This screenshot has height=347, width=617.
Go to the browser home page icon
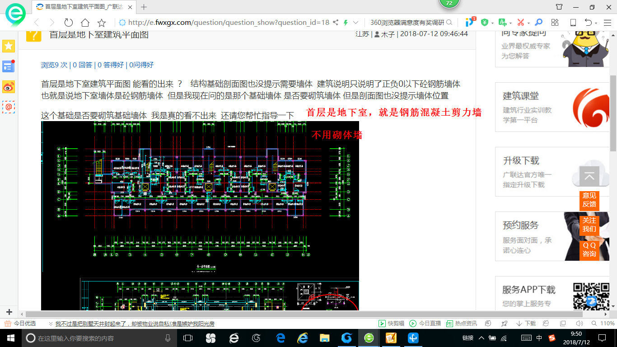click(85, 23)
